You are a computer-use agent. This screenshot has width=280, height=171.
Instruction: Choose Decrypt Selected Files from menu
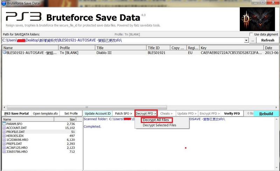159,125
